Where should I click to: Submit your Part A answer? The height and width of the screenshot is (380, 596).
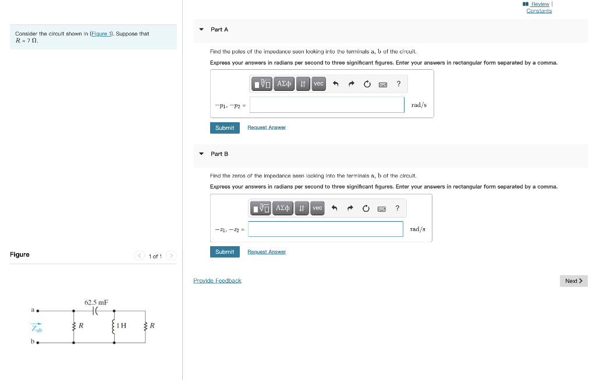click(225, 127)
